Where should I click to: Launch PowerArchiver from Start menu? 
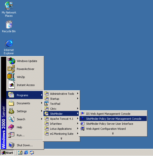(25, 69)
